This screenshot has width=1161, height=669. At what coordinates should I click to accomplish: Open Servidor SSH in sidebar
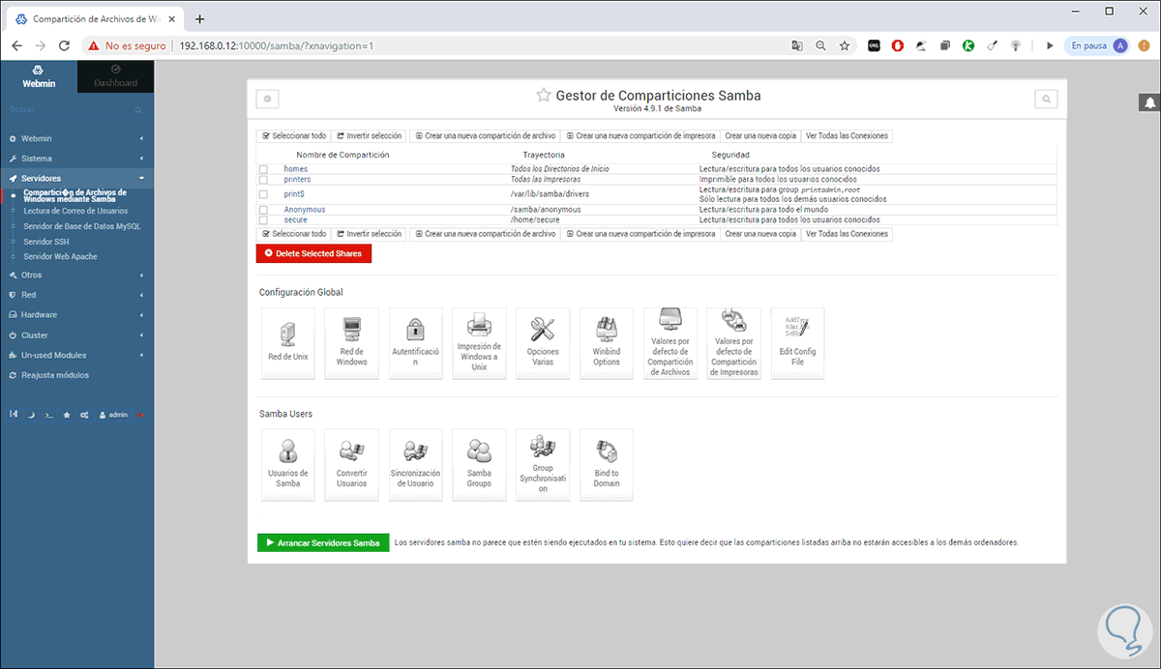coord(46,242)
